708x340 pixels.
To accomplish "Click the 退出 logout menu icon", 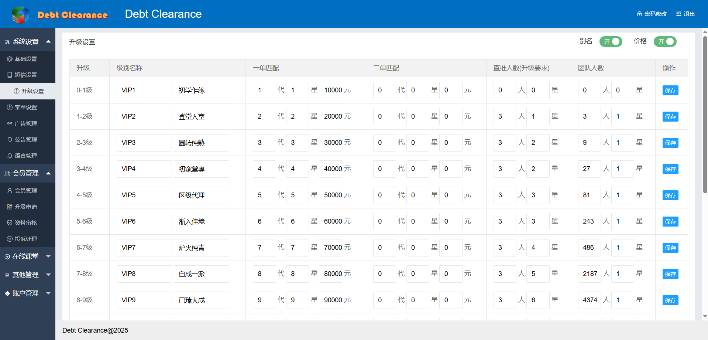I will 678,14.
